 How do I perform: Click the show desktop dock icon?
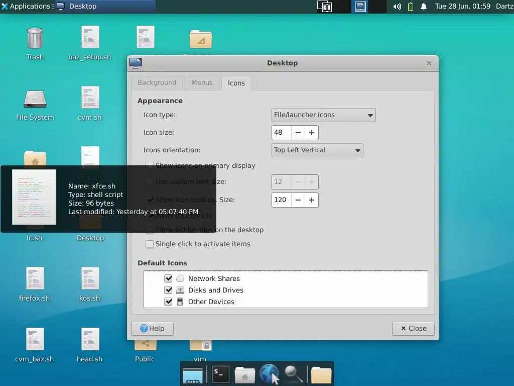193,375
